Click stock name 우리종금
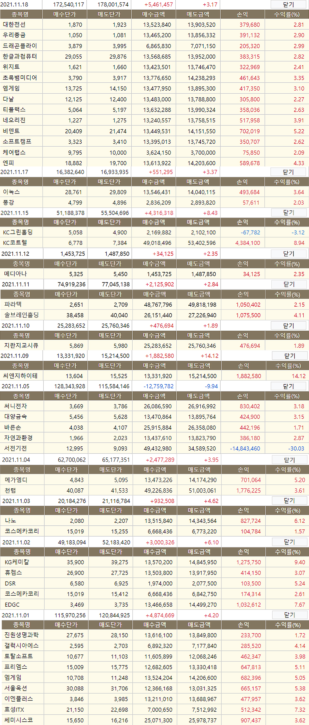309x725 pixels. coord(14,35)
